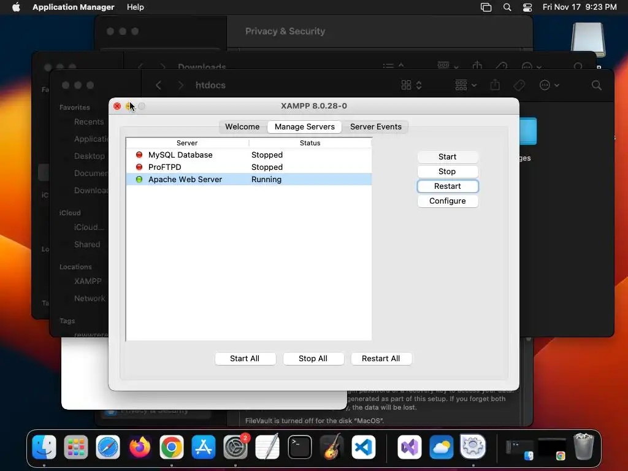The image size is (628, 471).
Task: Open GarageBand from the Dock
Action: pos(332,447)
